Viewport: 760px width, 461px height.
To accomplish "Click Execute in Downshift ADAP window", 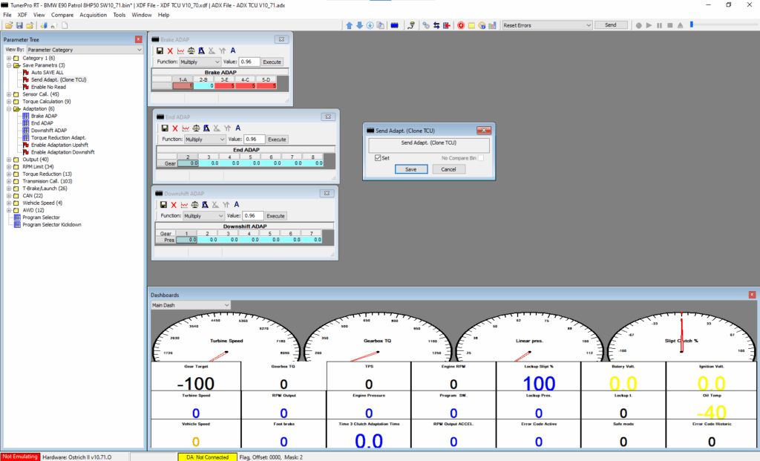I will coord(275,216).
